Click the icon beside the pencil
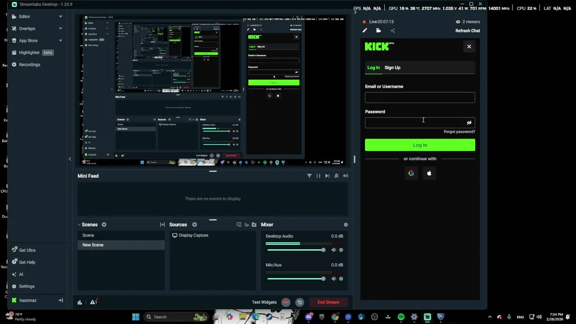Image resolution: width=576 pixels, height=324 pixels. pyautogui.click(x=378, y=31)
